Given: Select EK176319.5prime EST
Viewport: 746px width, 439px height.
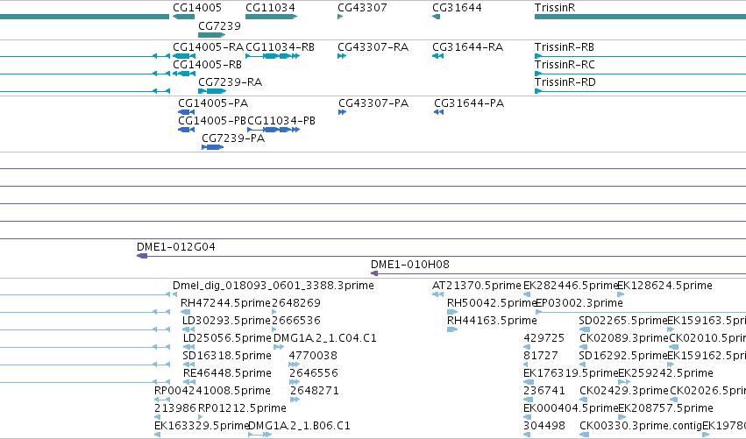Looking at the screenshot, I should tap(571, 372).
